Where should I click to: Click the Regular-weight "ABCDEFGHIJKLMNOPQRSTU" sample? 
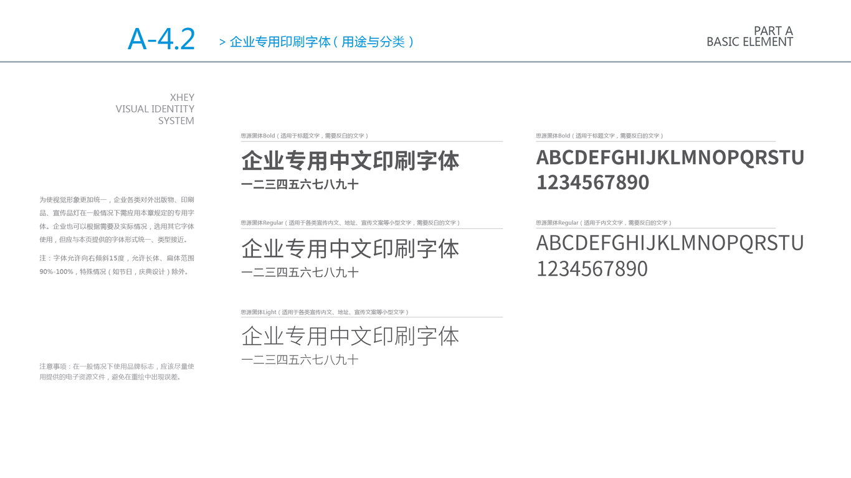point(670,243)
